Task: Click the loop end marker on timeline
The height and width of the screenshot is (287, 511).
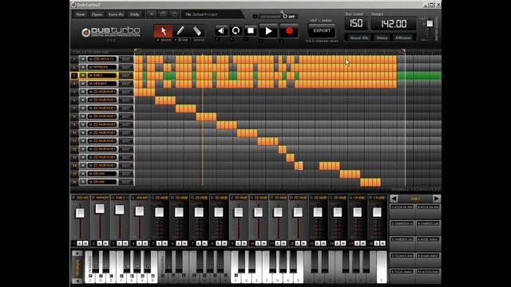Action: (403, 51)
